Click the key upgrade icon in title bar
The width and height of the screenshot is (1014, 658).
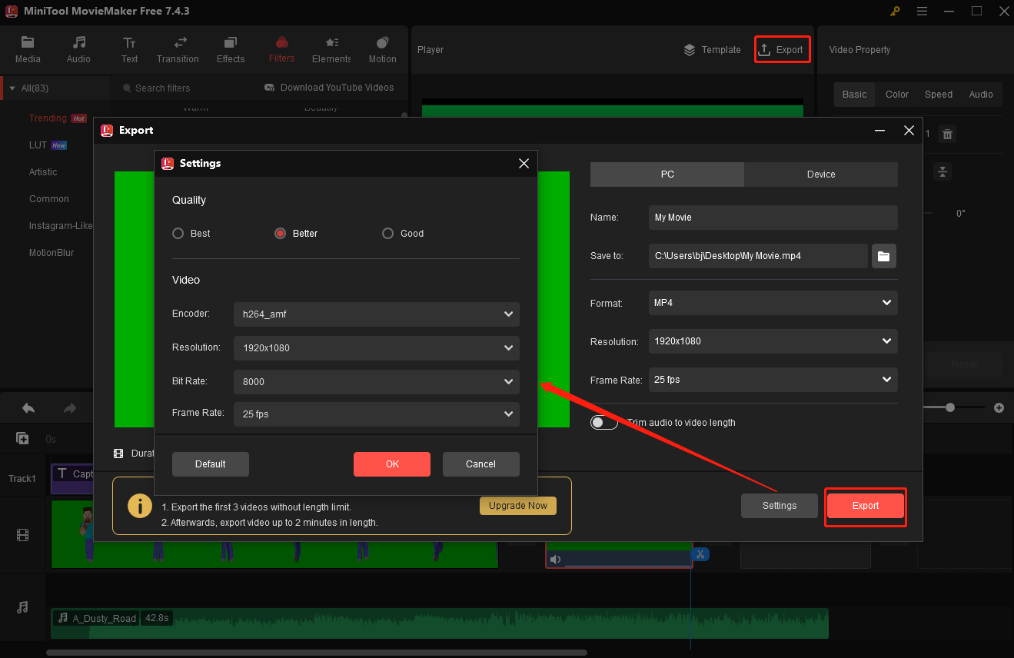895,11
